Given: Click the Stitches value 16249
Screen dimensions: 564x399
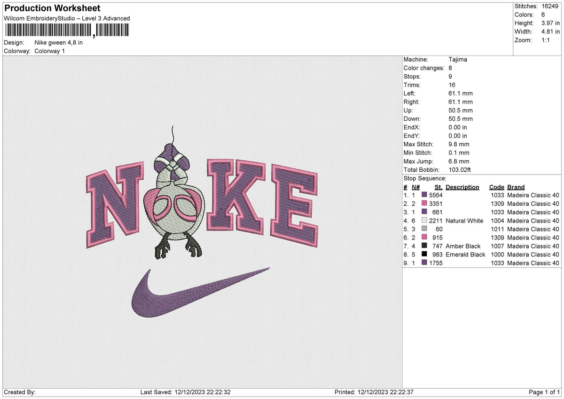Looking at the screenshot, I should coord(550,6).
